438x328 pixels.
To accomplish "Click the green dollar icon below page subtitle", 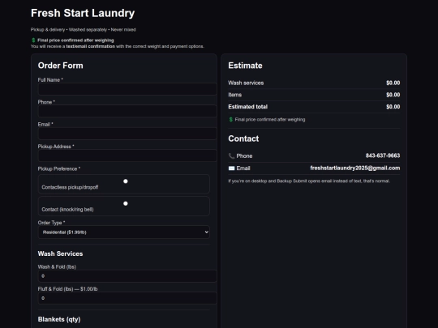I will [x=33, y=40].
